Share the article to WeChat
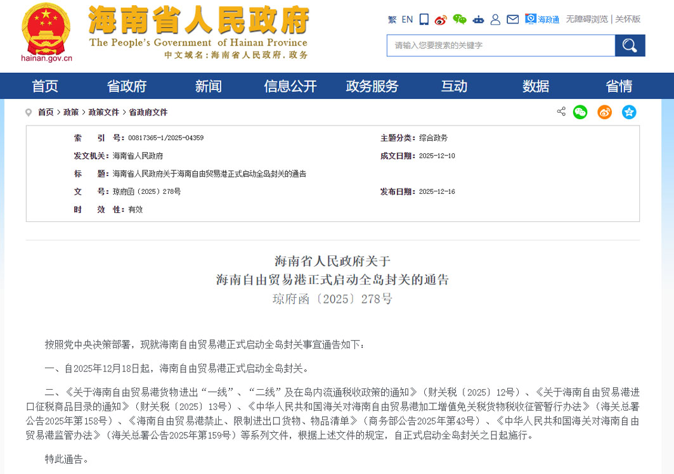 (x=580, y=112)
